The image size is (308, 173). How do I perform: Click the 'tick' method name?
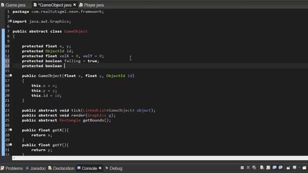tap(76, 111)
